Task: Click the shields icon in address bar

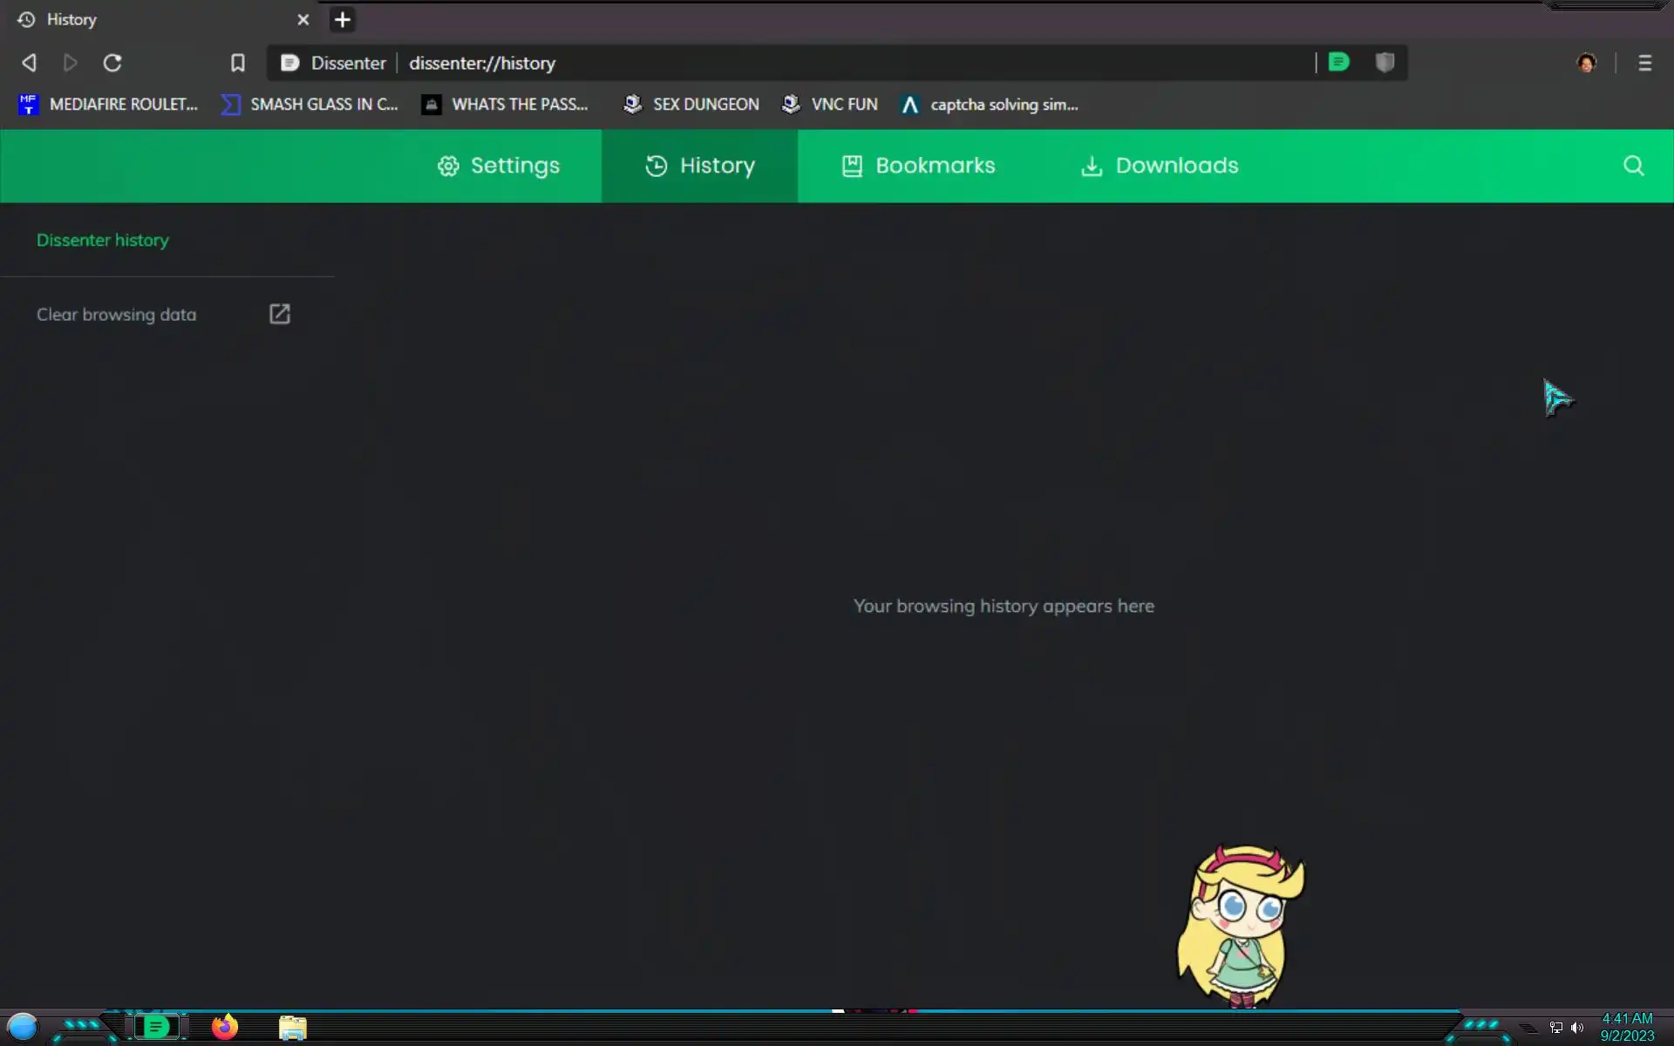Action: coord(1385,62)
